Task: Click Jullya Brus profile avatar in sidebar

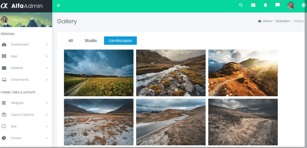Action: (x=4, y=20)
